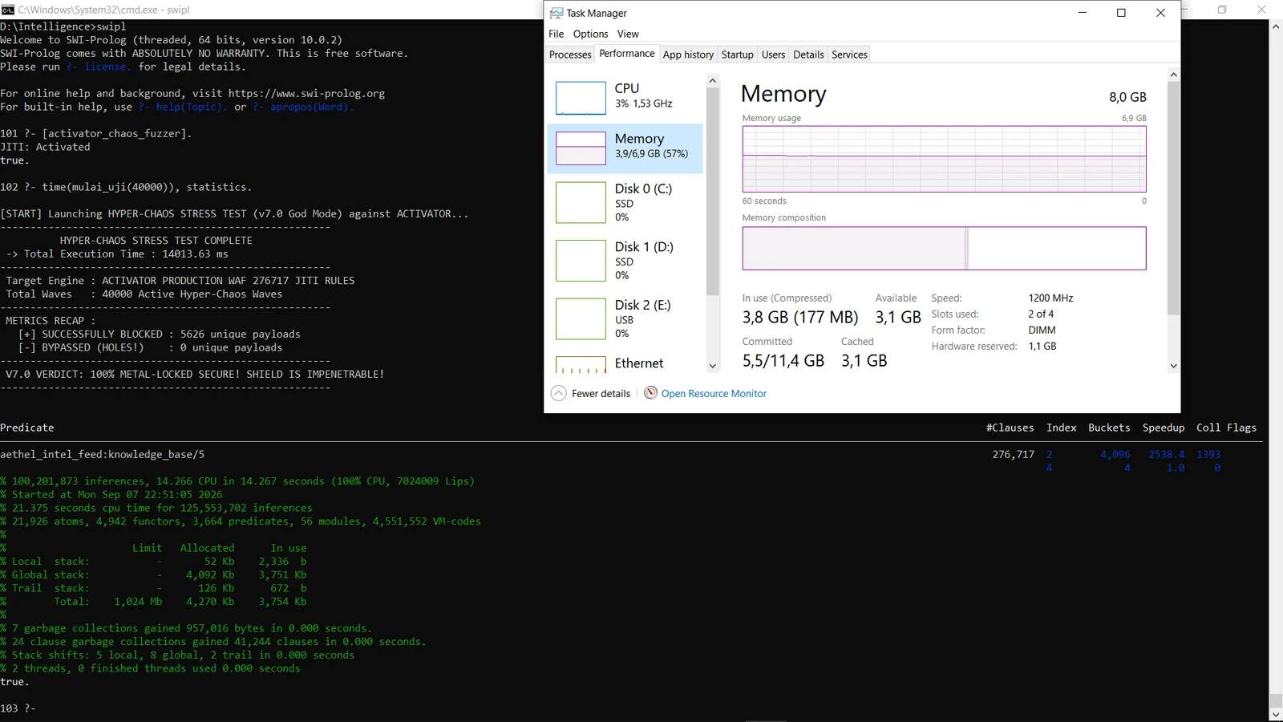Restore down the cmd.exe window
This screenshot has width=1283, height=722.
click(1223, 10)
